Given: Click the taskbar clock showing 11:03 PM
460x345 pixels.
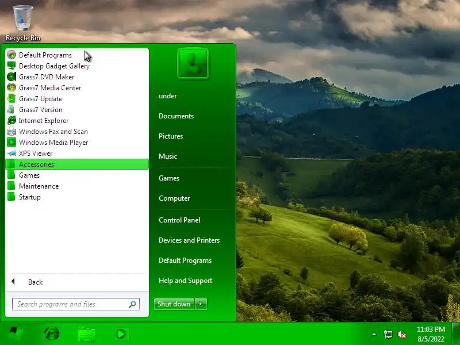Looking at the screenshot, I should tap(431, 329).
